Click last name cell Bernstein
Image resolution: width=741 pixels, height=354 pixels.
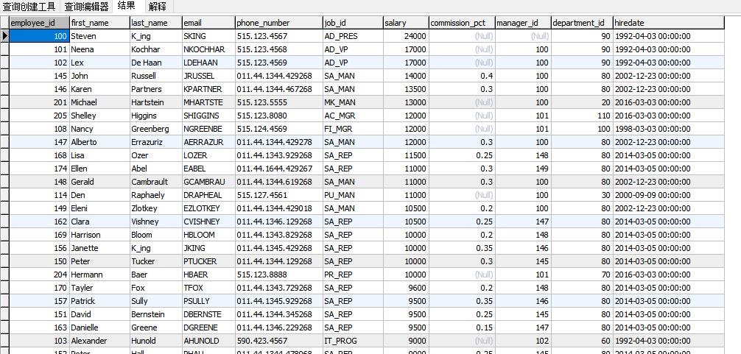[156, 314]
